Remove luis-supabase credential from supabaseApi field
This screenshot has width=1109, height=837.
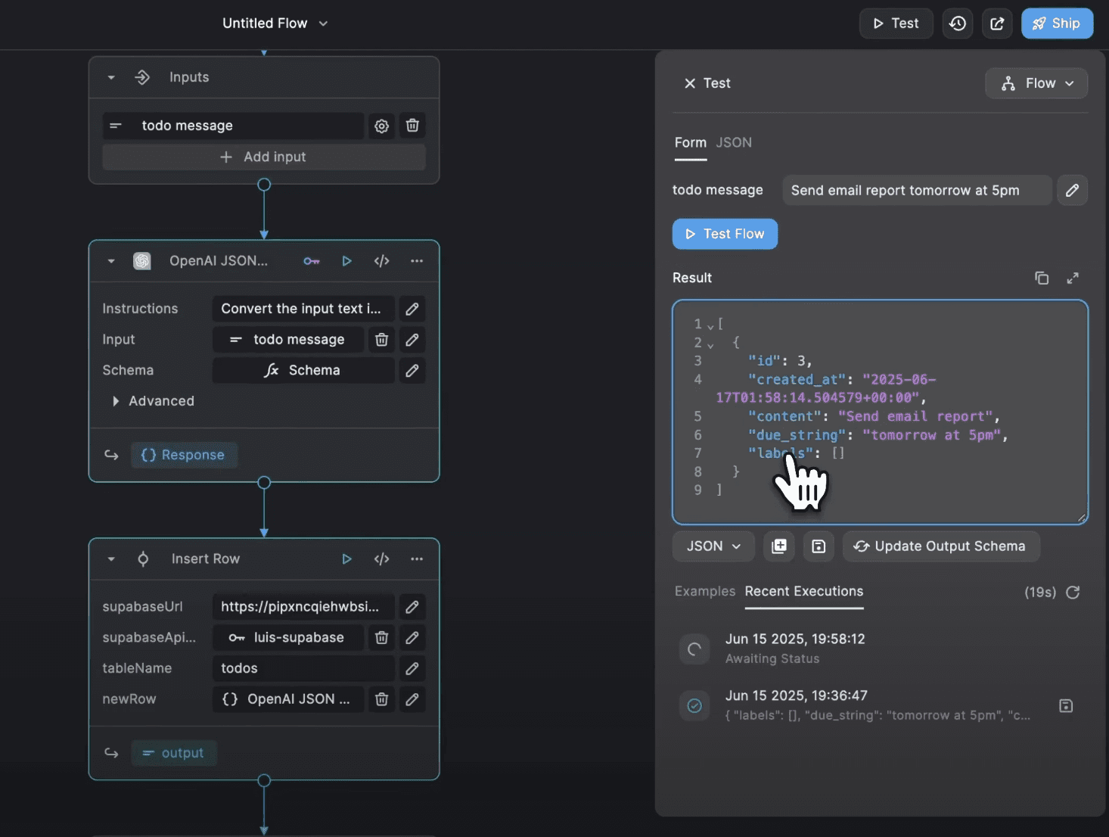coord(382,638)
